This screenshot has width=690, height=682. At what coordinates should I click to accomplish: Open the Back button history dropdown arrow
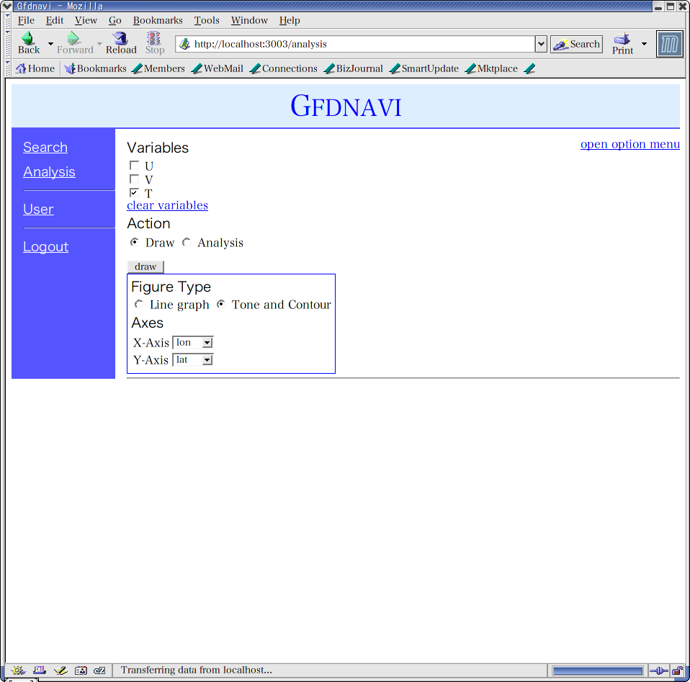(50, 43)
